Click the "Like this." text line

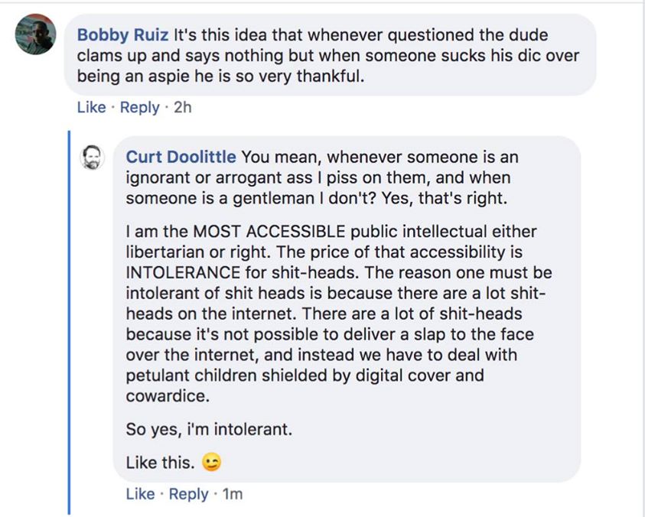pos(159,463)
